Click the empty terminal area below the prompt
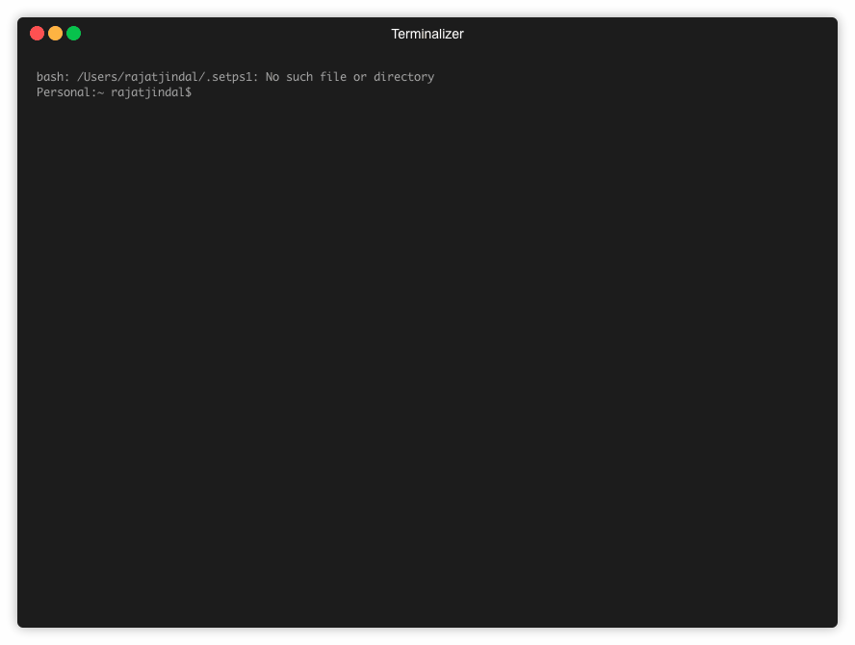 (x=427, y=354)
